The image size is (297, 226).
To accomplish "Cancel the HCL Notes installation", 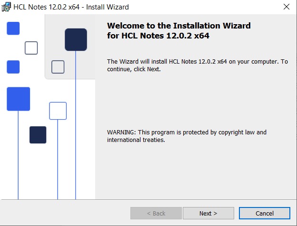I will 264,213.
